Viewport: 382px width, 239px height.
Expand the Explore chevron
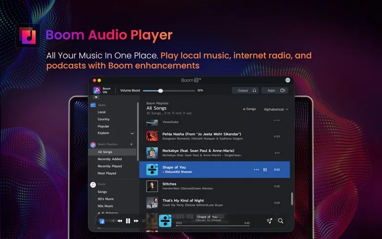click(132, 133)
